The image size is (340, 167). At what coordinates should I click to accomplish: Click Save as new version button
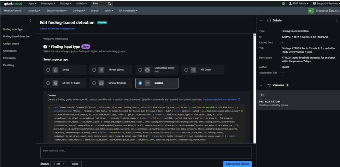[238, 164]
